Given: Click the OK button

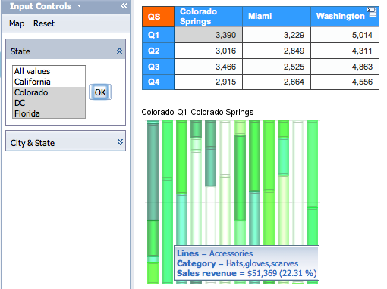Looking at the screenshot, I should (100, 92).
